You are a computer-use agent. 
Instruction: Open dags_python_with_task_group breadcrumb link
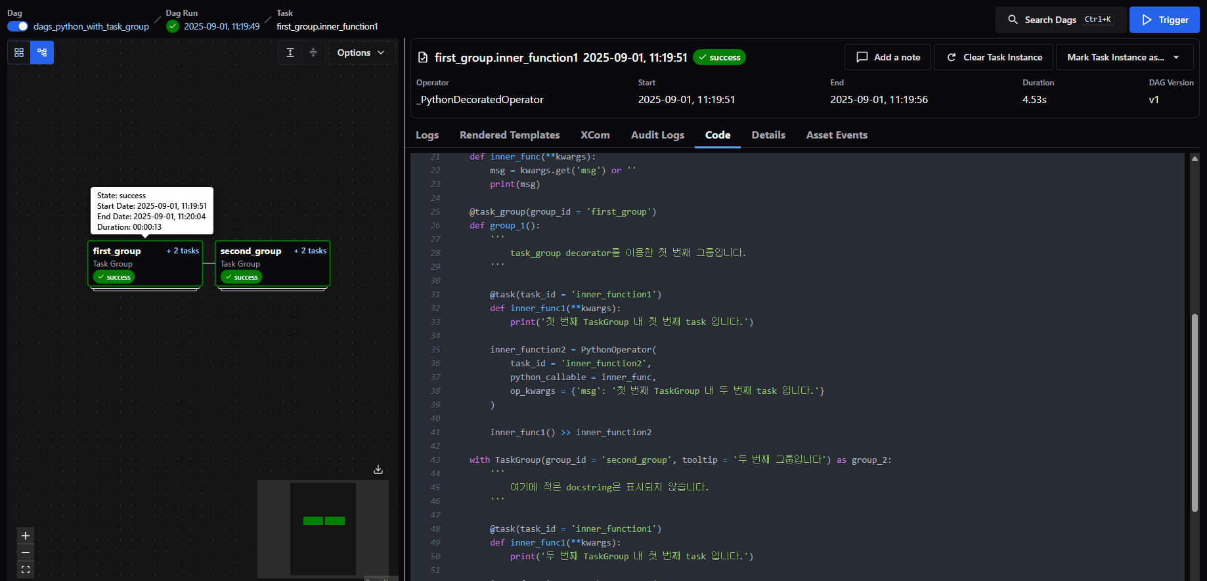tap(91, 26)
